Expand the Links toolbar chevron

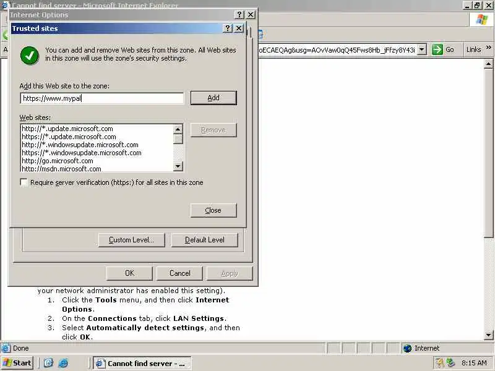tap(489, 48)
